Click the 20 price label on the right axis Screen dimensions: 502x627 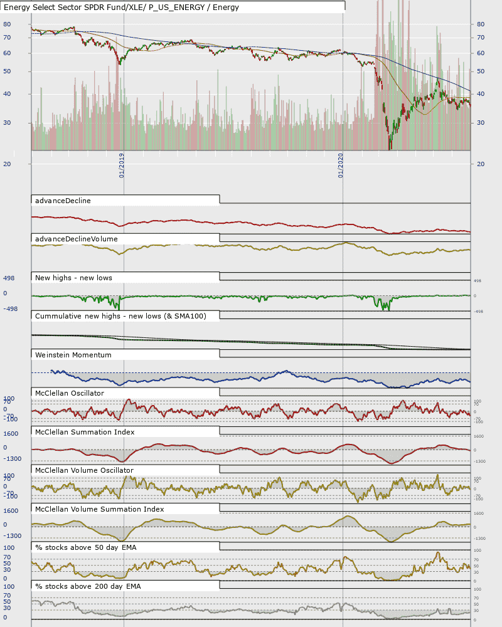pyautogui.click(x=481, y=164)
